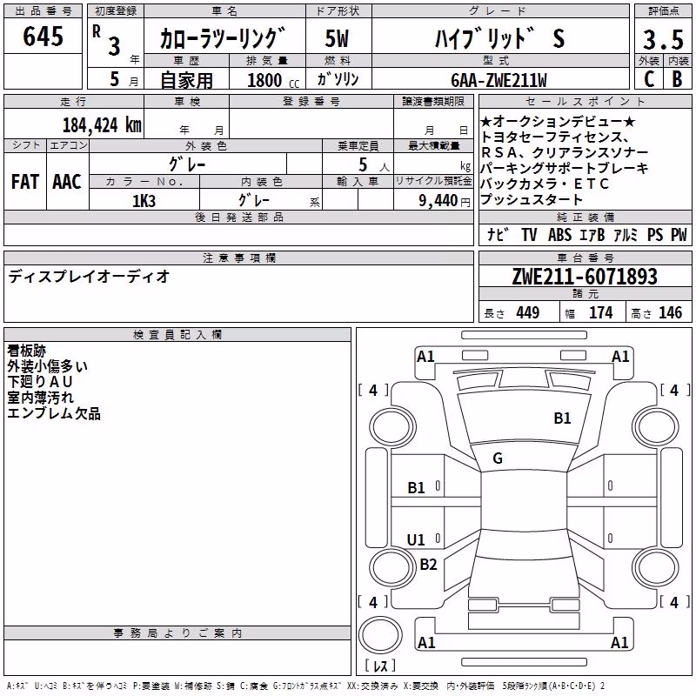This screenshot has height=696, width=696.
Task: Click the seating capacity 5 人
Action: (374, 164)
